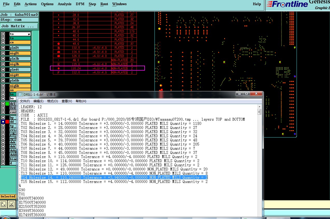Click the angle measurement icon under Selected

click(12, 204)
